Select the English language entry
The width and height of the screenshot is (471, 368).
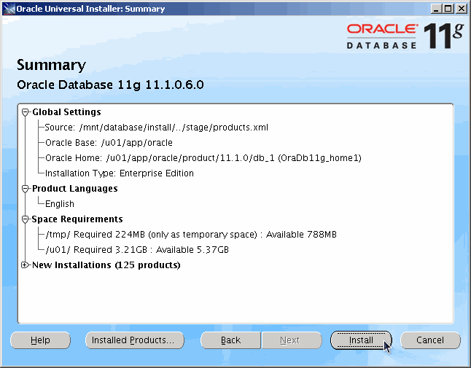pos(60,204)
